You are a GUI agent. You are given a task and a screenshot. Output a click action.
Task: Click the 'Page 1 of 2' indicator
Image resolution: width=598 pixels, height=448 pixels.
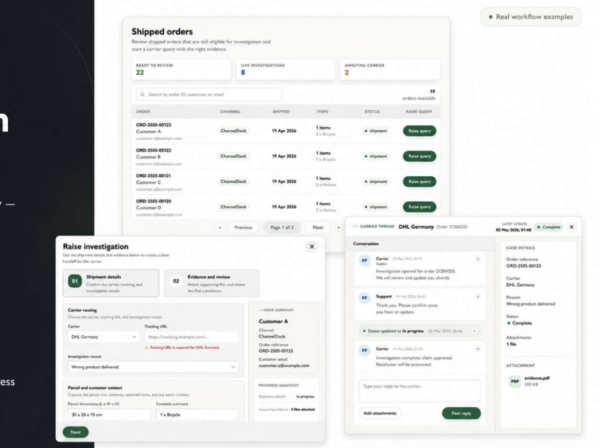(x=282, y=228)
